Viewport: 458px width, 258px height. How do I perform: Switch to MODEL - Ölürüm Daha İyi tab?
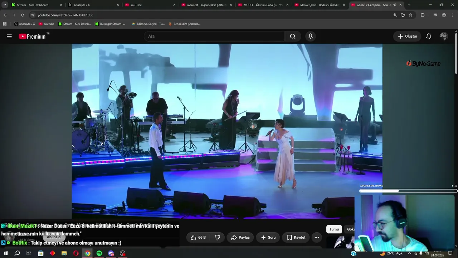[263, 5]
